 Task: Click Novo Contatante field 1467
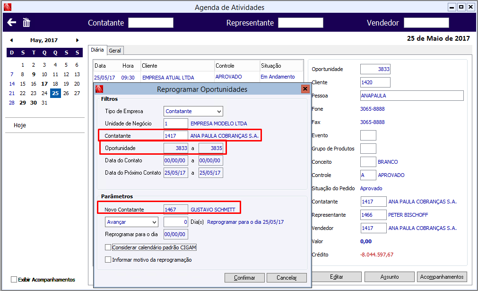point(176,210)
